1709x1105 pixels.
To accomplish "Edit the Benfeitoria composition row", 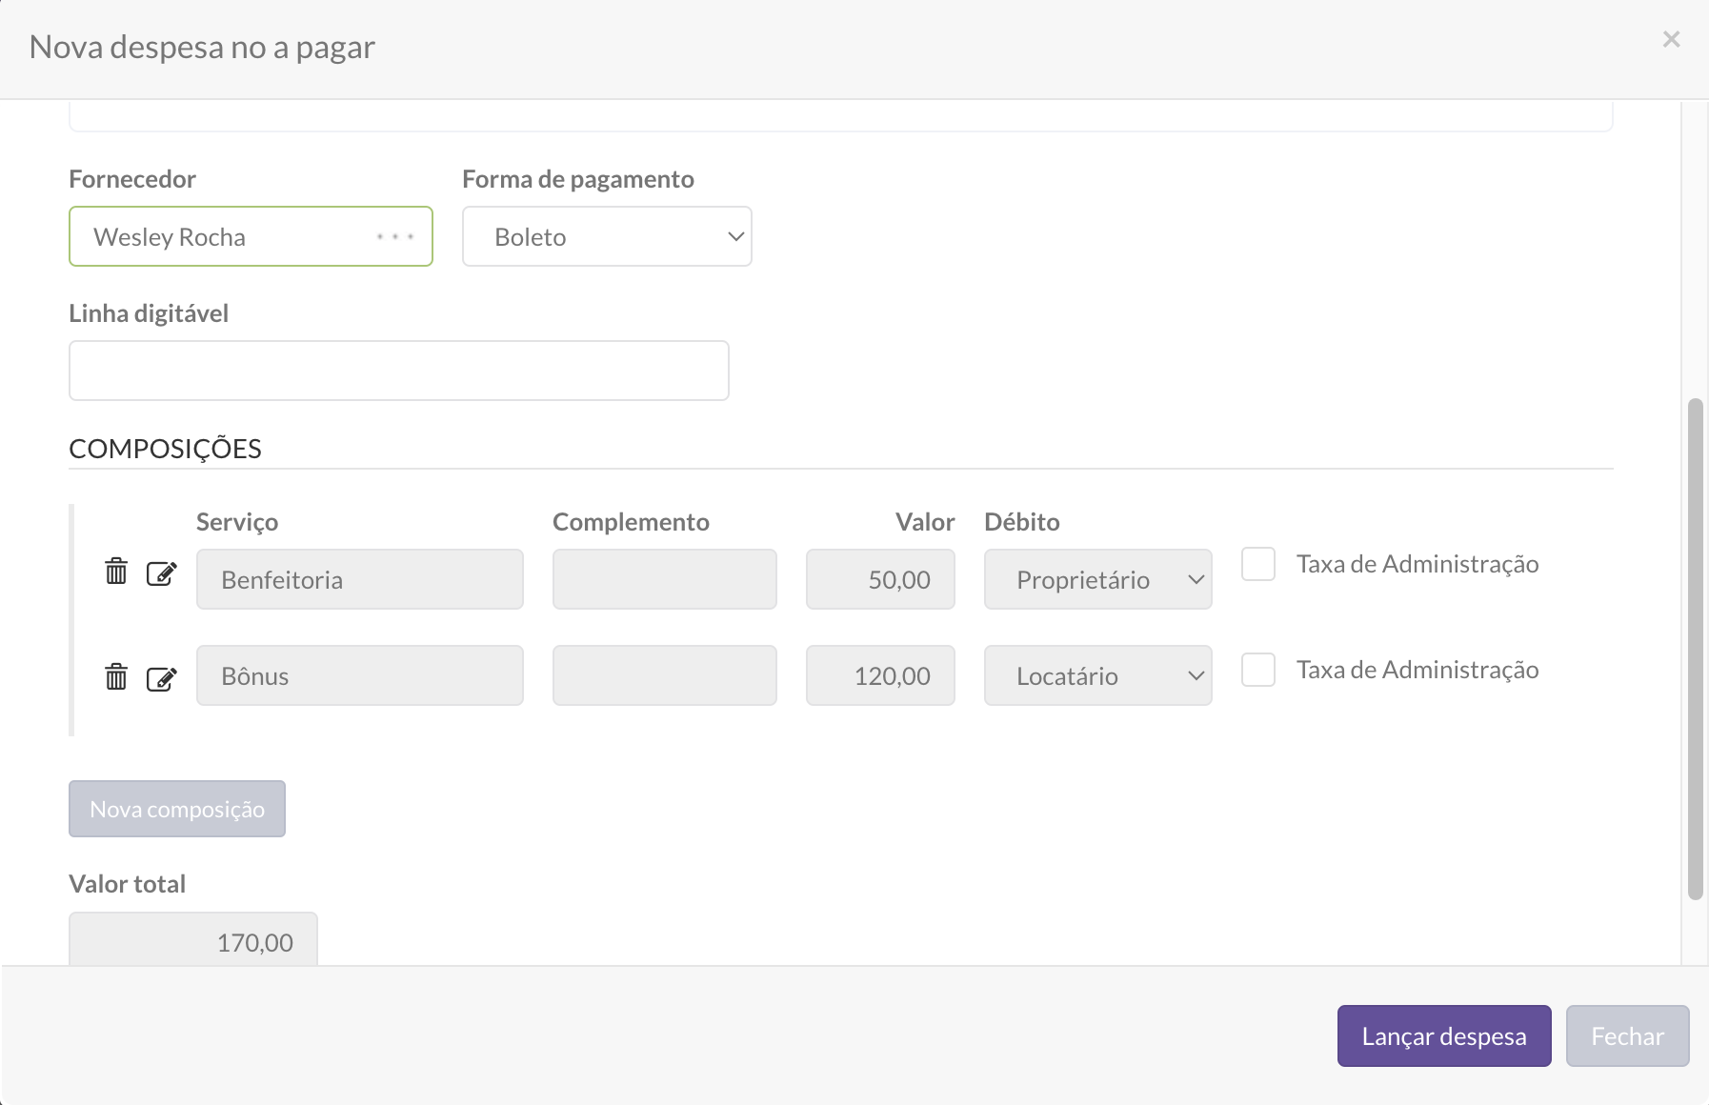I will click(x=161, y=573).
